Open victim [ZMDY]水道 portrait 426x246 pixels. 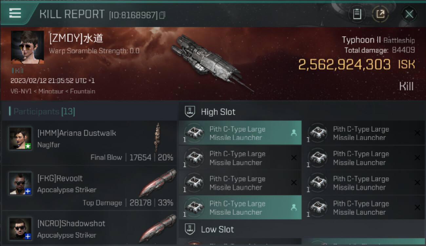click(27, 47)
